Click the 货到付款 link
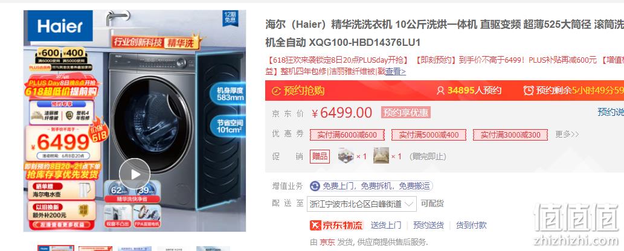Screen dimensions: 624x251 tap(471, 225)
